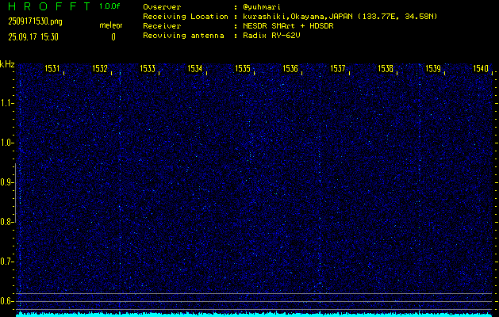
Task: Click the 1536 time marker
Action: click(x=290, y=69)
